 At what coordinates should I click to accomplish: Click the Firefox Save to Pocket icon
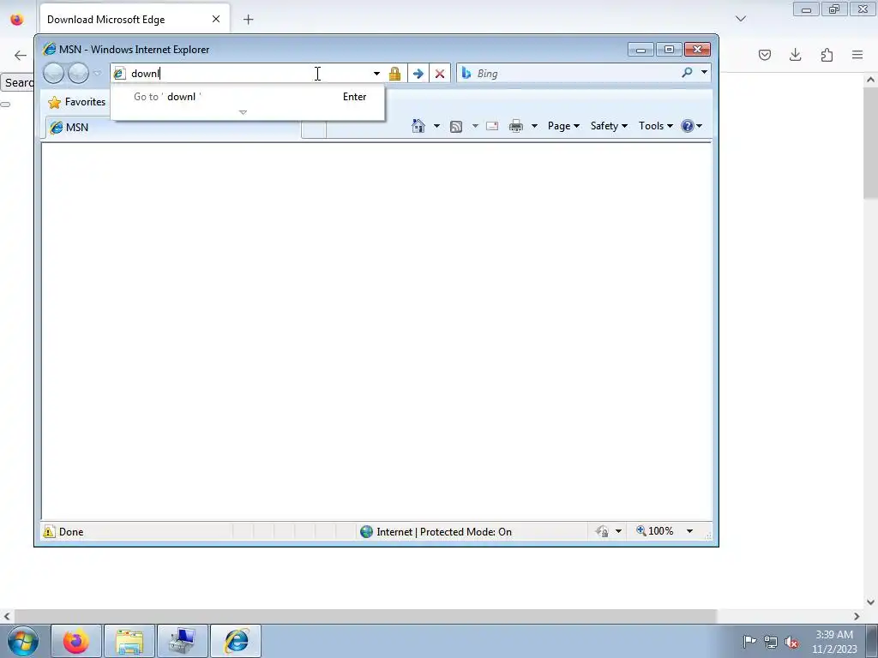click(x=765, y=55)
